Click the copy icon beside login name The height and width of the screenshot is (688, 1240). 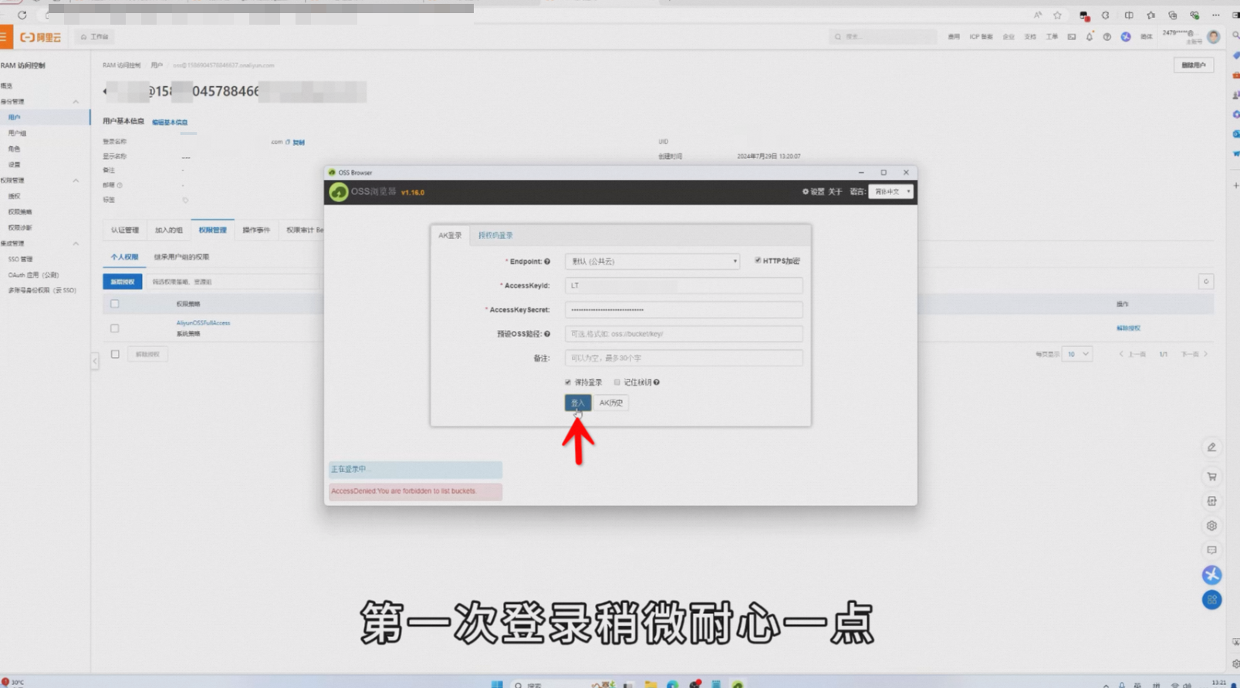(288, 142)
